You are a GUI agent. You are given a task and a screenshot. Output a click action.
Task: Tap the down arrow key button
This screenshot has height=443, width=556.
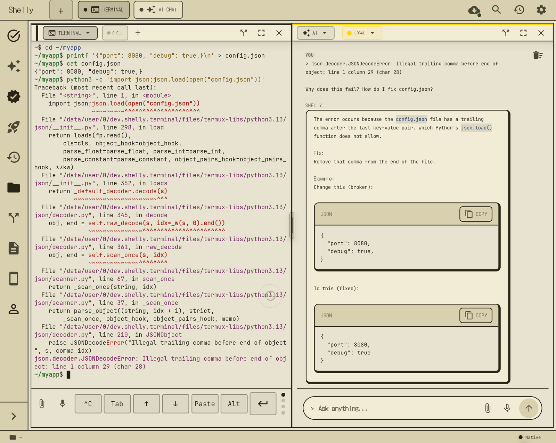(x=175, y=404)
